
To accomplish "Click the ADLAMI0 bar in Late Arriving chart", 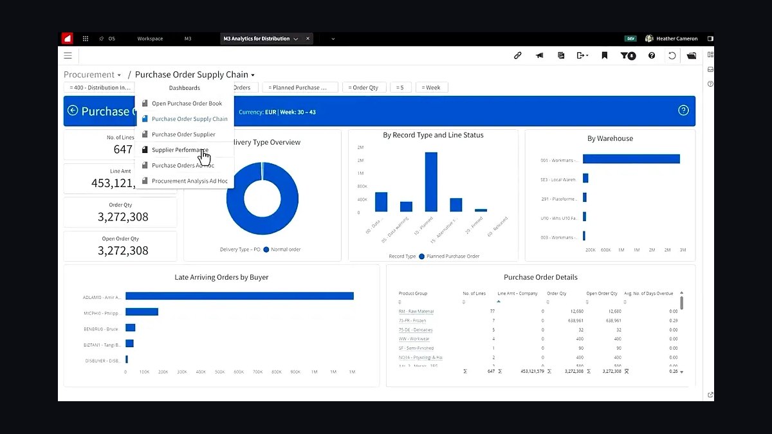I will tap(239, 296).
